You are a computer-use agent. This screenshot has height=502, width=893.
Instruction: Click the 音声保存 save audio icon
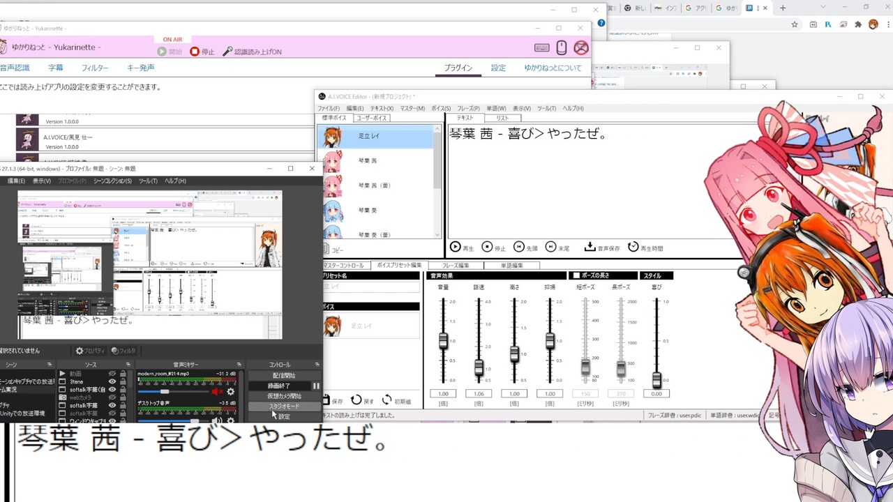point(590,247)
